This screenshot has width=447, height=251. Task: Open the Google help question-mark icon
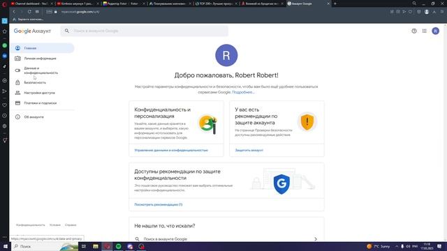pyautogui.click(x=414, y=31)
